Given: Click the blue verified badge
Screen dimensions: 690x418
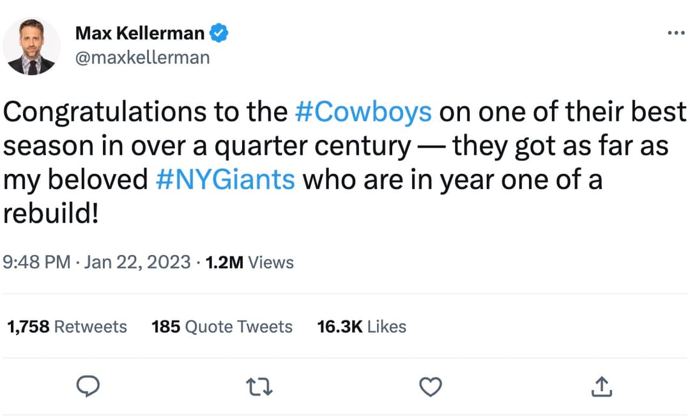Looking at the screenshot, I should [x=218, y=32].
